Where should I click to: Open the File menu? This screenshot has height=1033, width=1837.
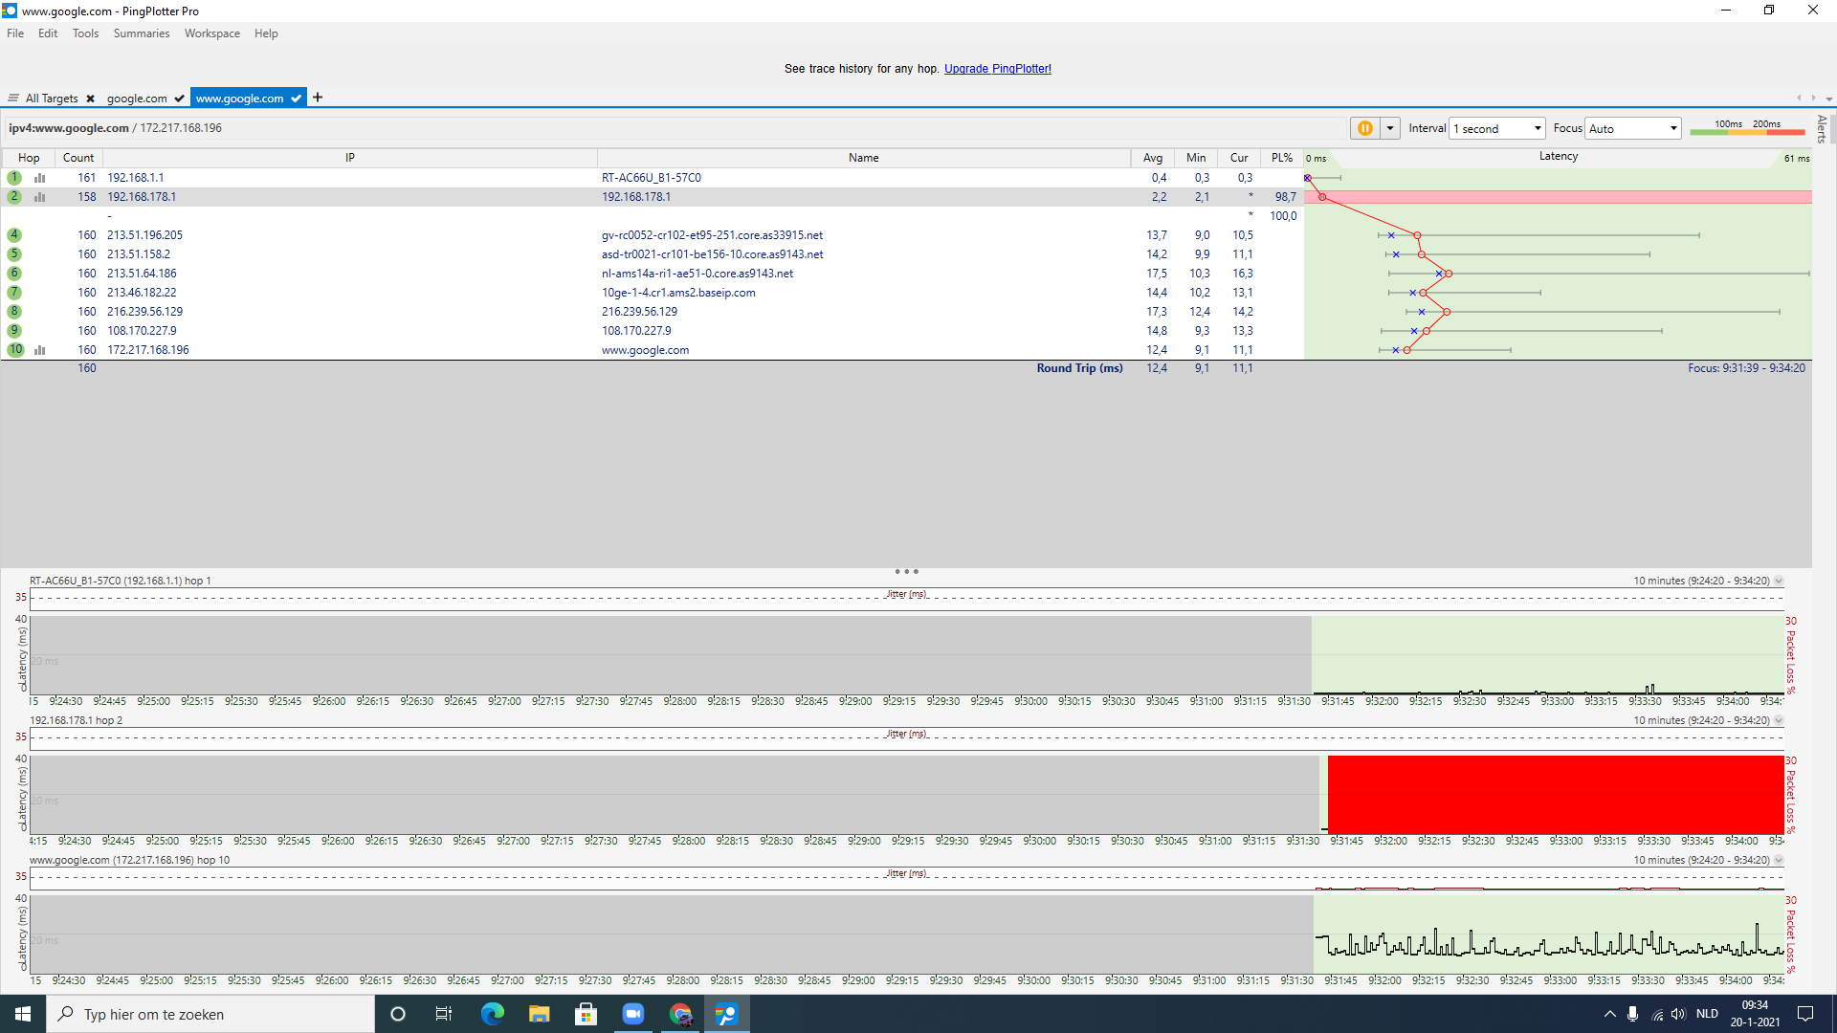pyautogui.click(x=15, y=33)
